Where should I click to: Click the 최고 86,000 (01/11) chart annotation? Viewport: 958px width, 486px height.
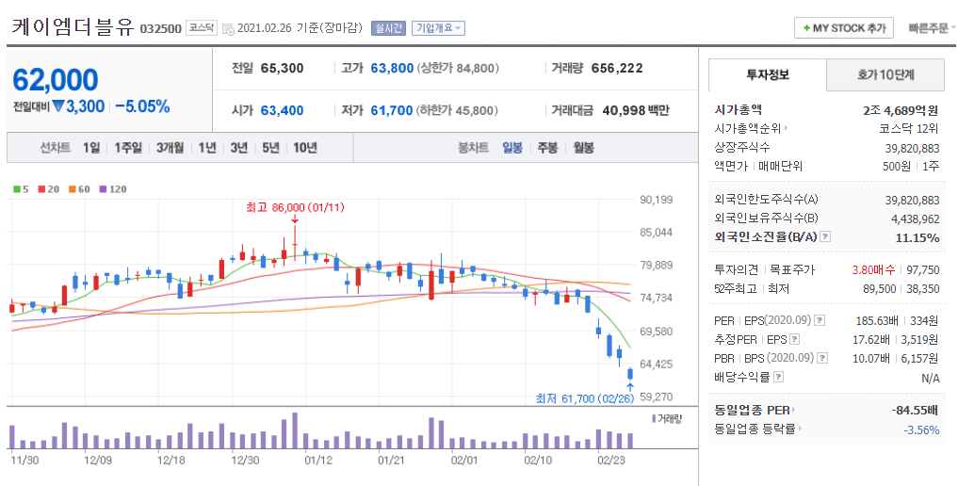[x=295, y=207]
